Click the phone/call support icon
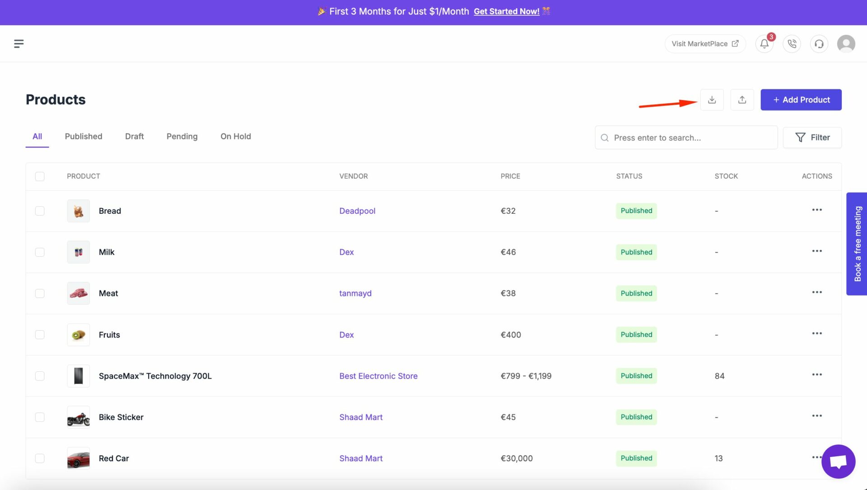 tap(792, 43)
